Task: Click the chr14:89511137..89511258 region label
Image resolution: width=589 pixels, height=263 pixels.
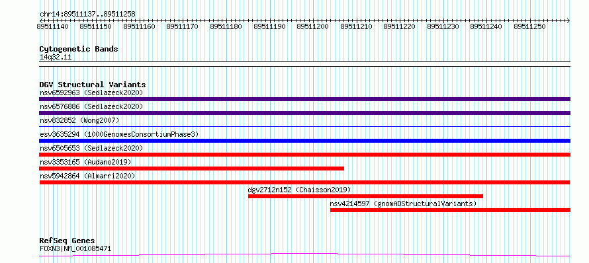Action: point(87,15)
